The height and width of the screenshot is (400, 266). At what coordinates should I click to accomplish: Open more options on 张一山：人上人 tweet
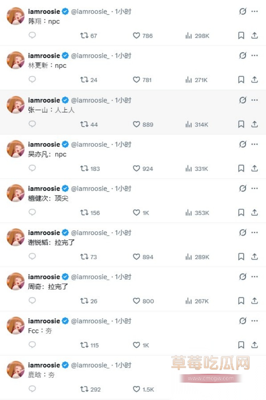click(x=254, y=100)
